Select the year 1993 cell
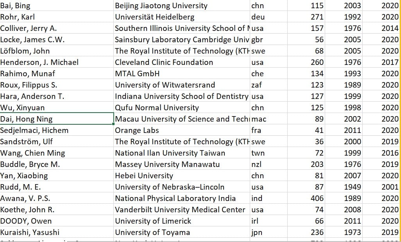401x242 pixels. click(x=344, y=73)
